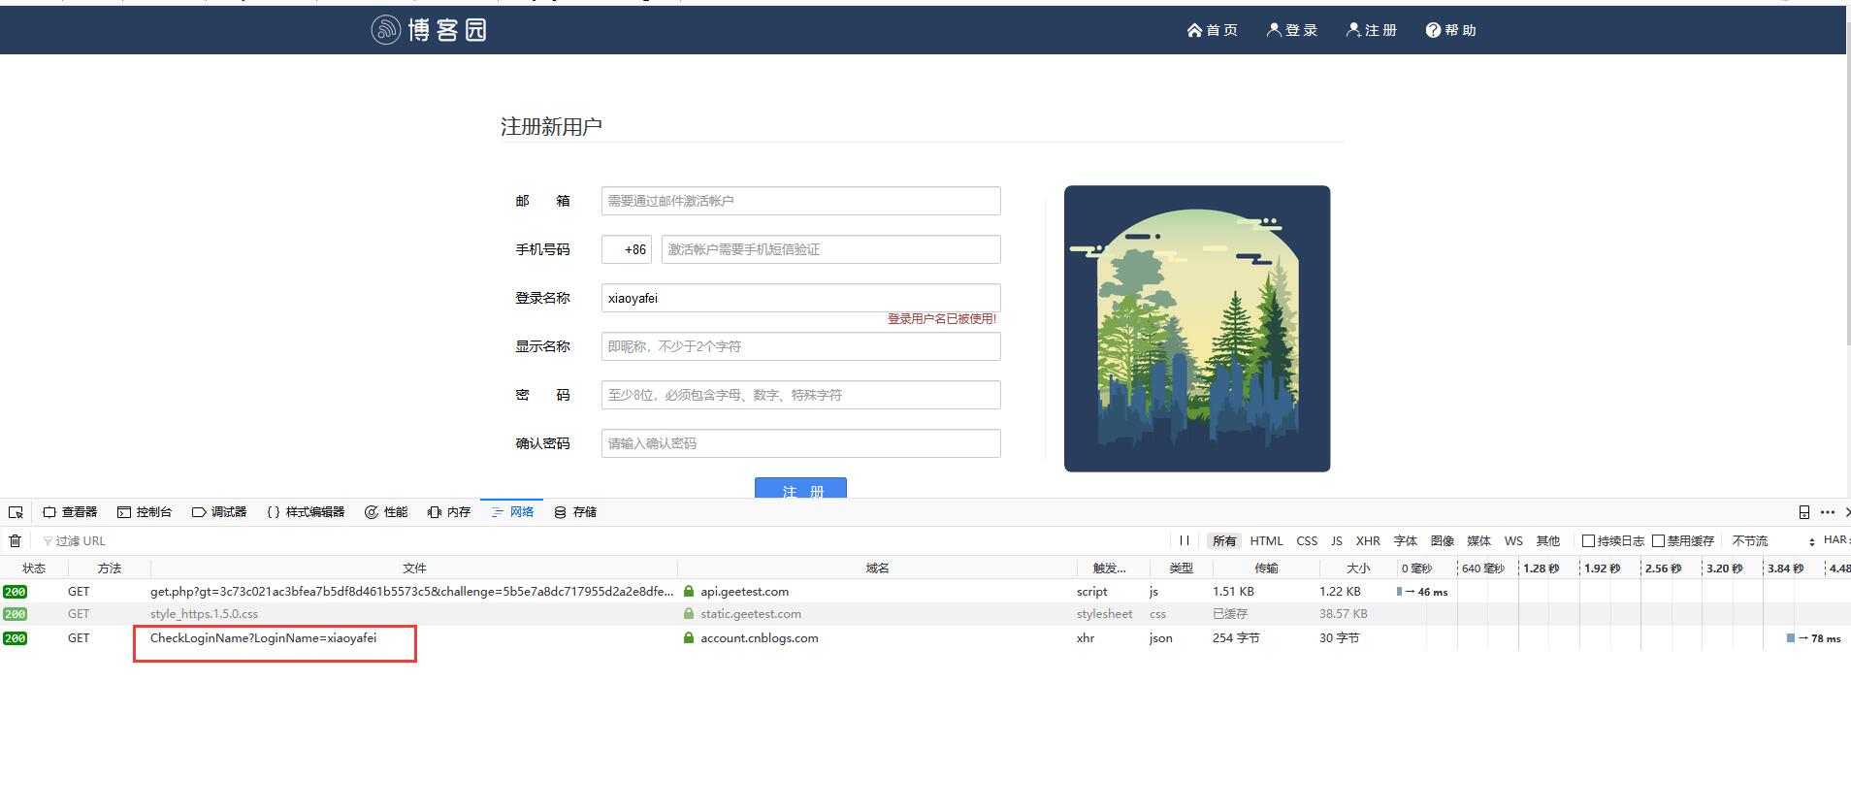Click the 邮箱 email input field
The width and height of the screenshot is (1851, 812).
point(800,201)
